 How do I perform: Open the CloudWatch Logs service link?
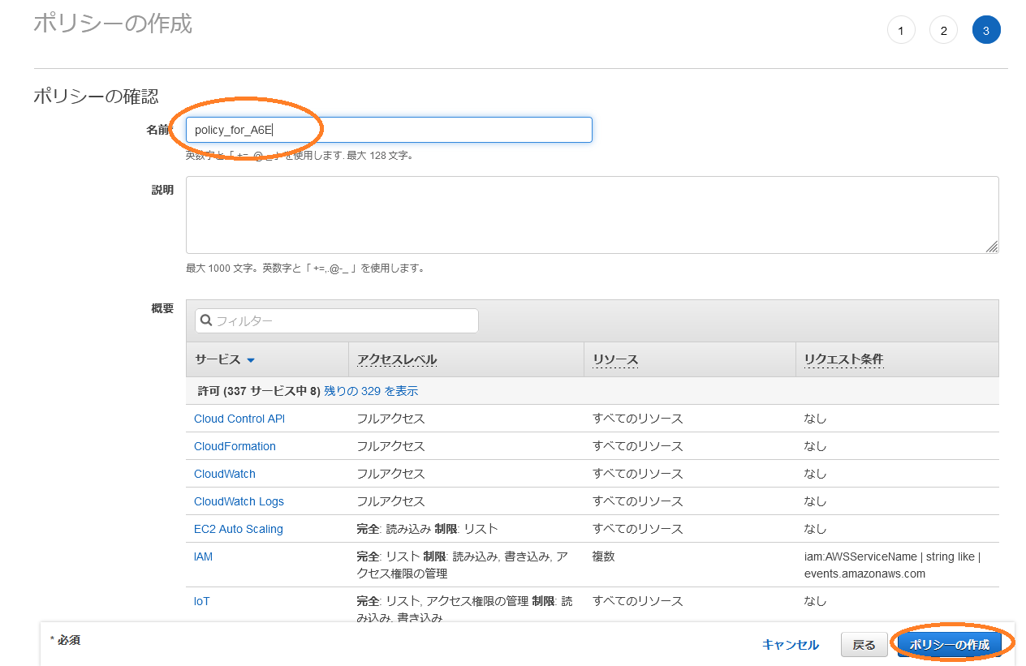[x=239, y=501]
